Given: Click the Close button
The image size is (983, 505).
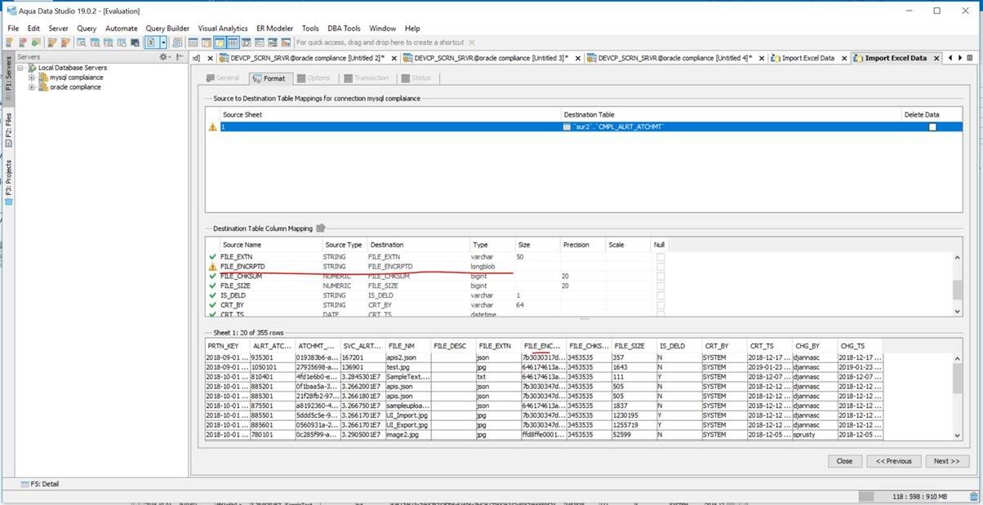Looking at the screenshot, I should (844, 461).
